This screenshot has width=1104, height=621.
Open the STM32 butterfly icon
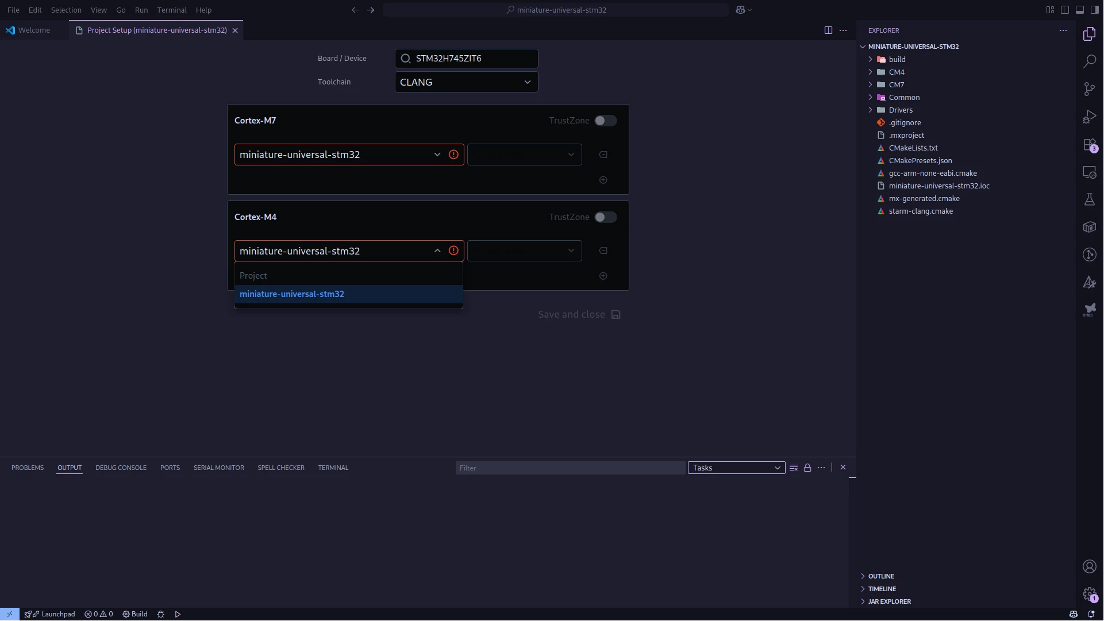coord(1089,310)
